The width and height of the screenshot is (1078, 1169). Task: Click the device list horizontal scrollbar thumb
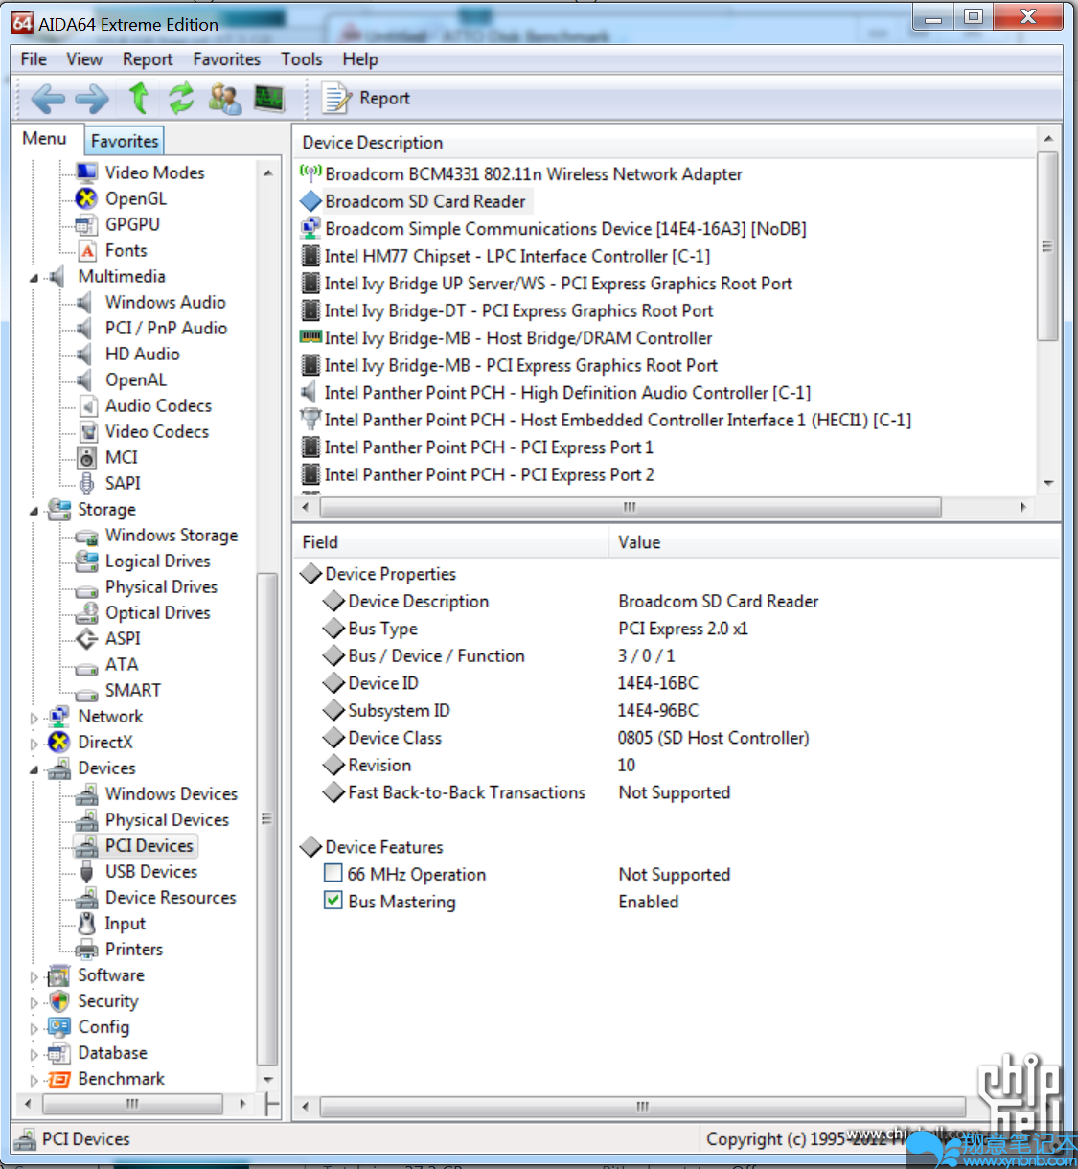tap(629, 506)
